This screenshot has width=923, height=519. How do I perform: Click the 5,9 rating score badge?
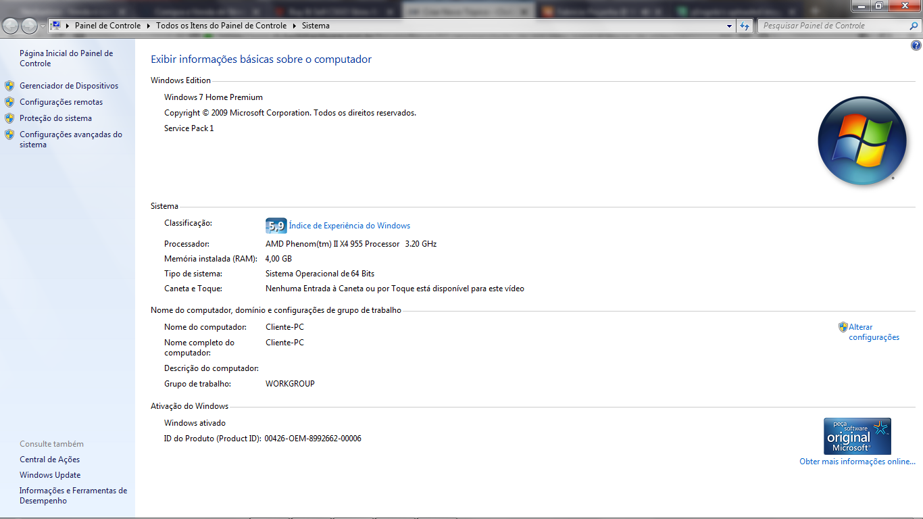click(276, 226)
